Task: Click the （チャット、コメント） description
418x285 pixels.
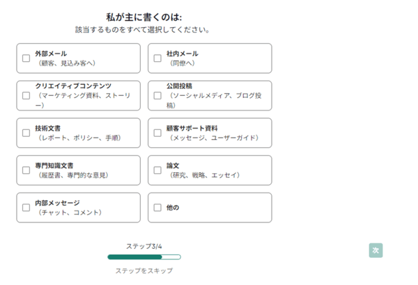Action: coord(70,212)
